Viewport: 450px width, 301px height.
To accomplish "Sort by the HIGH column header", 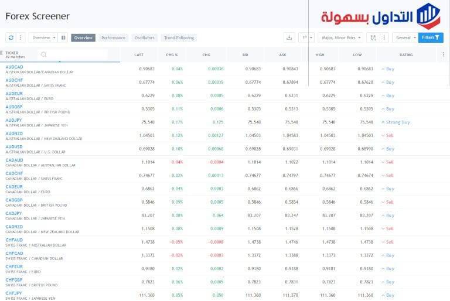I will click(x=320, y=55).
